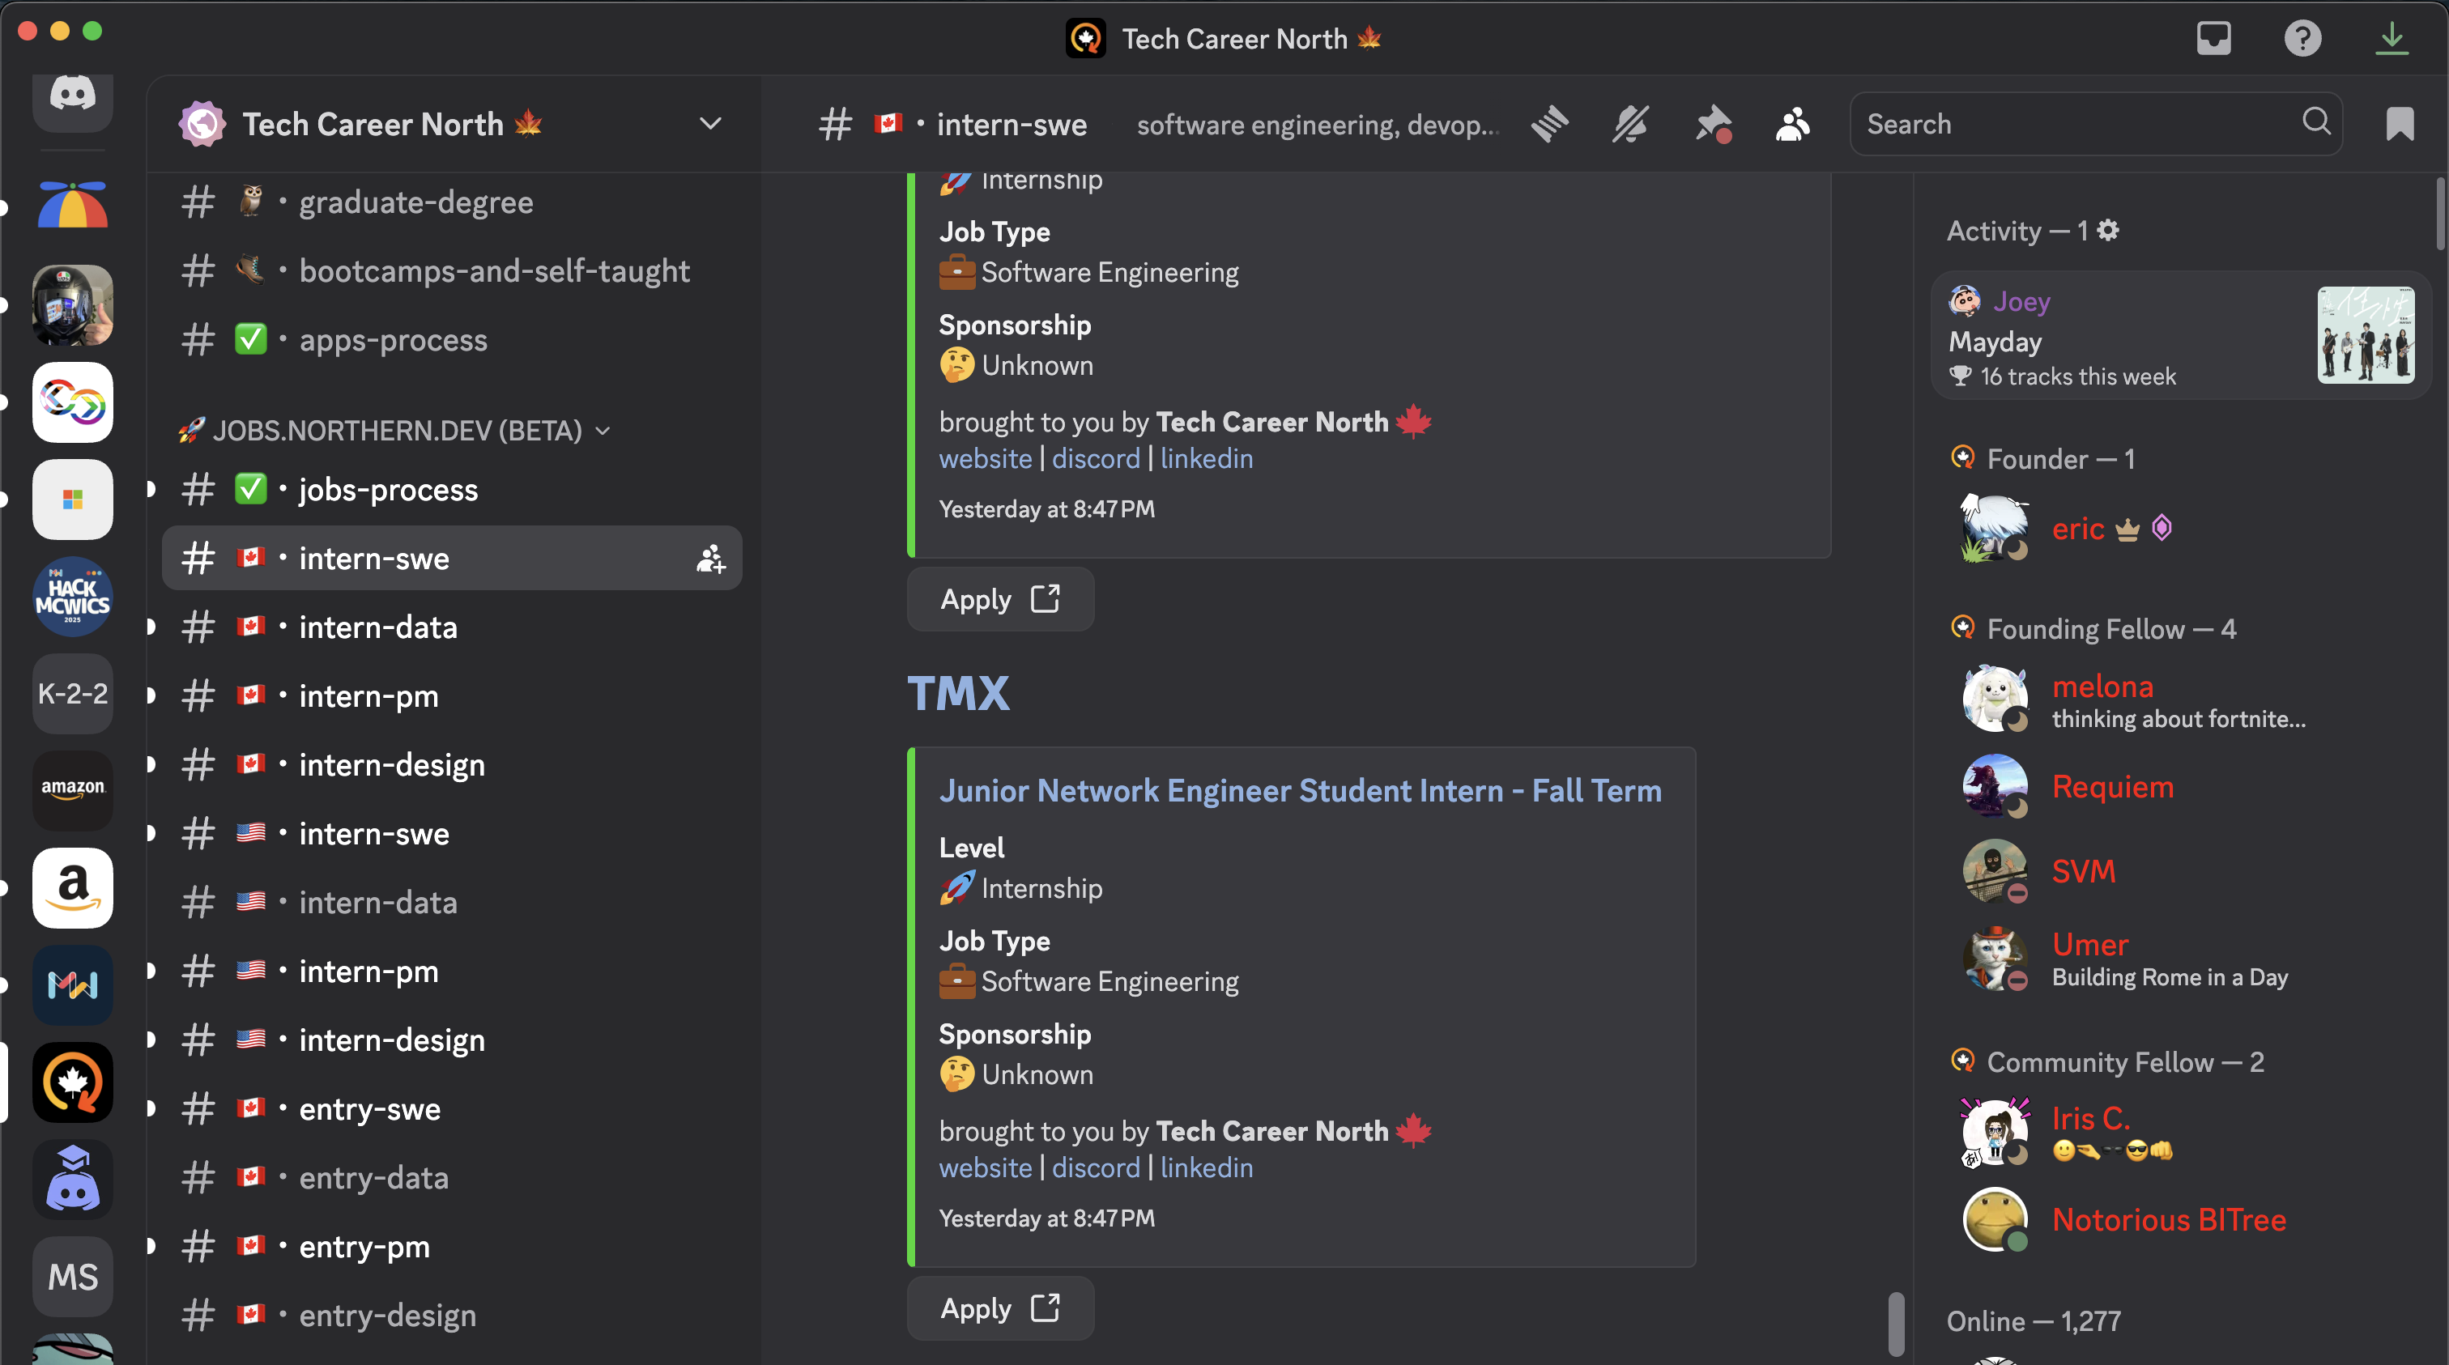Open the linkedin link in the TMX posting
This screenshot has height=1365, width=2449.
tap(1207, 1167)
